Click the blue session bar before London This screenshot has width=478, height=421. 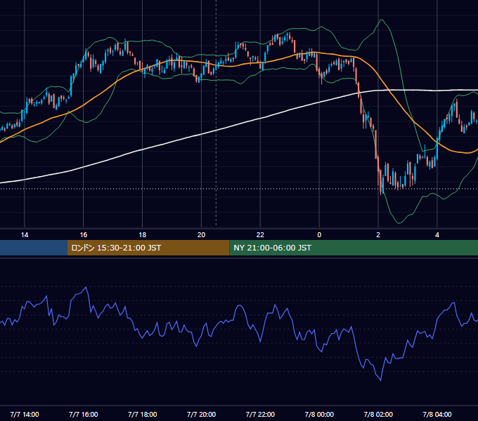coord(34,248)
